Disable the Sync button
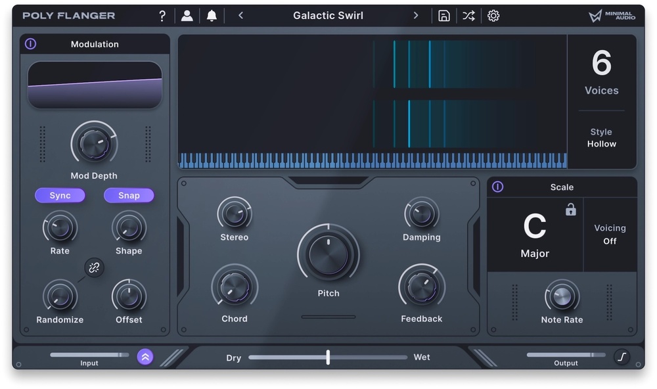This screenshot has width=657, height=389. pos(60,195)
